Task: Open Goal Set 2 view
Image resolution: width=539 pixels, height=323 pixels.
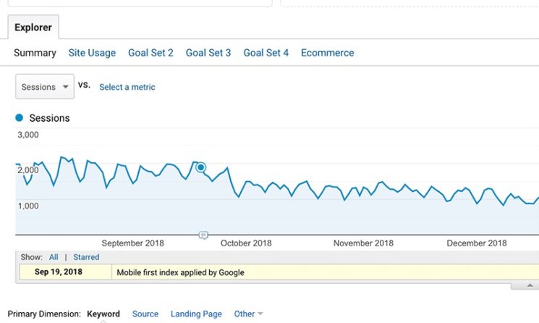Action: (150, 53)
